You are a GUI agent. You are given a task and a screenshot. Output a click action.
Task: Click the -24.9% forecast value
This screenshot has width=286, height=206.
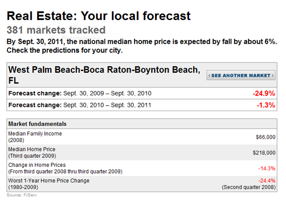click(x=264, y=93)
